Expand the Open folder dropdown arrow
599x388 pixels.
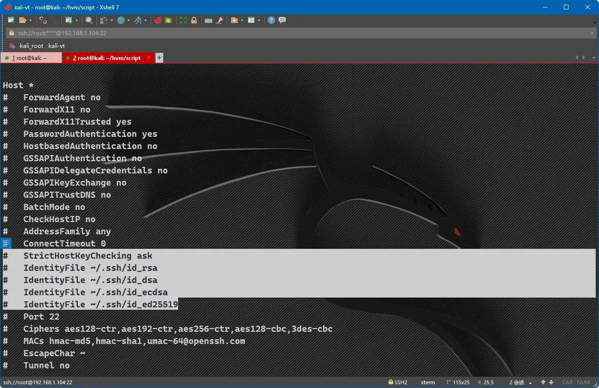(x=31, y=20)
